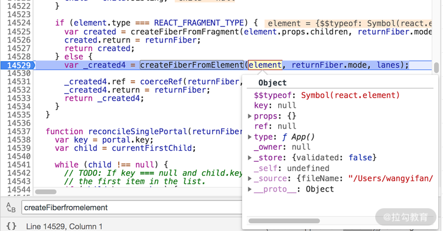Screen dimensions: 443x231
Task: Click the highlighted element variable
Action: 265,65
